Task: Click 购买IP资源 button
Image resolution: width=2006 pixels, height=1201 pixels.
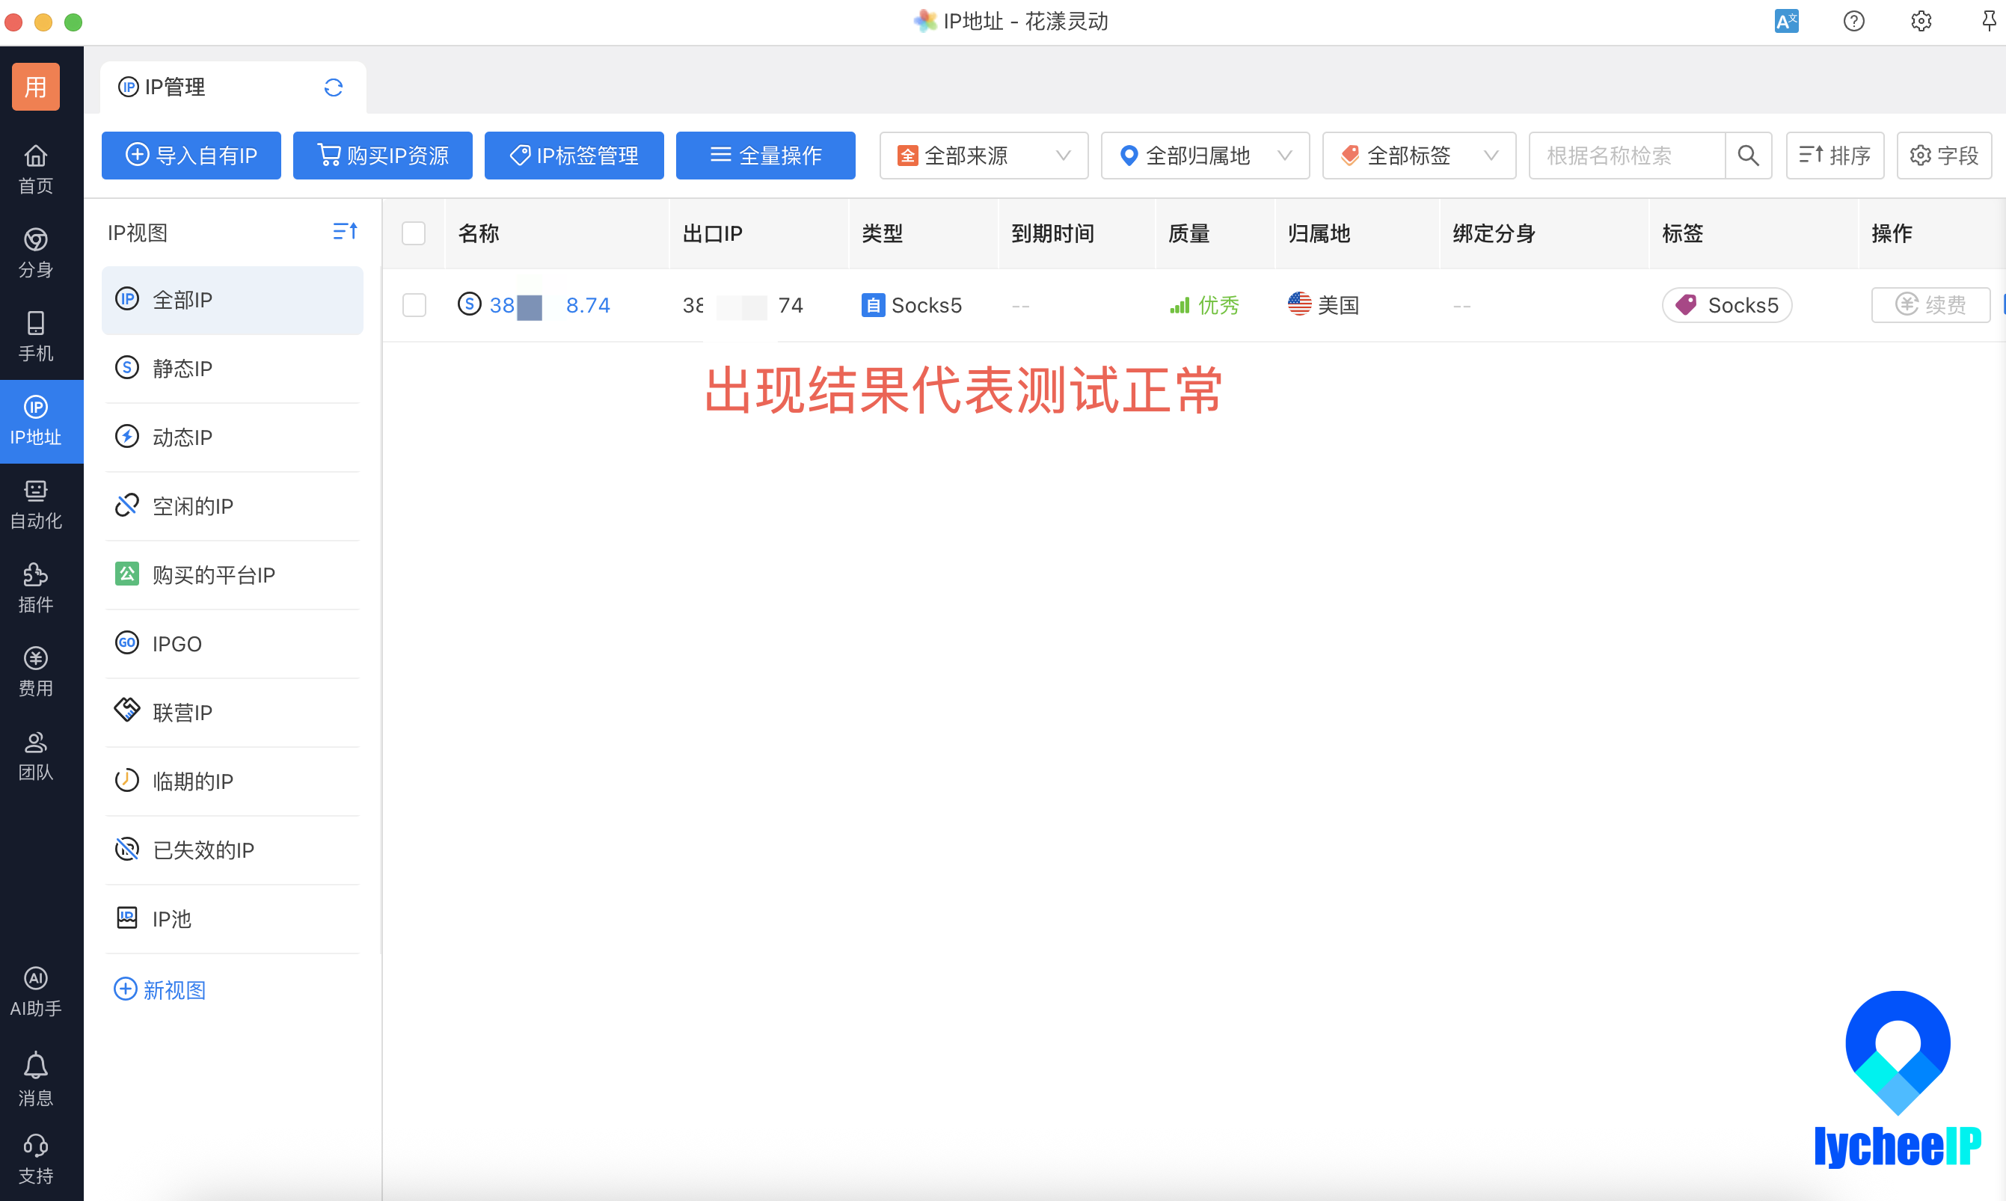Action: pyautogui.click(x=382, y=156)
